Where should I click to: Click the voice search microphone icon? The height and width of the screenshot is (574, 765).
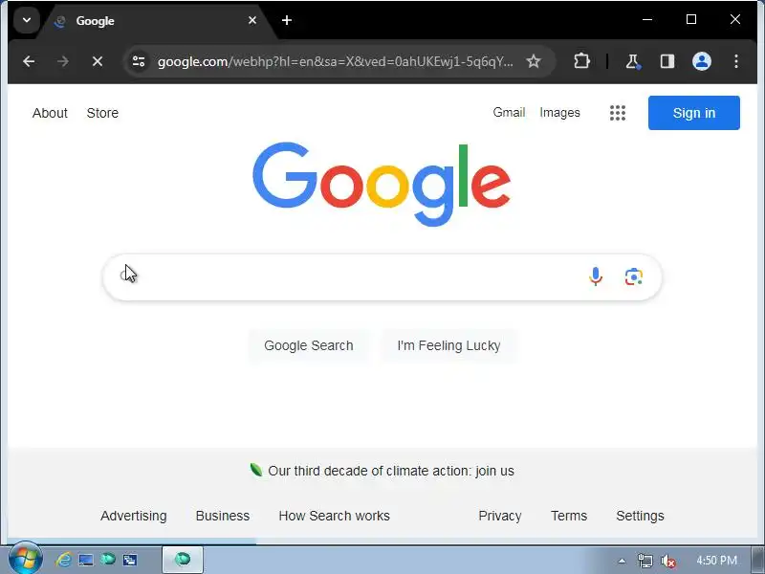coord(595,276)
